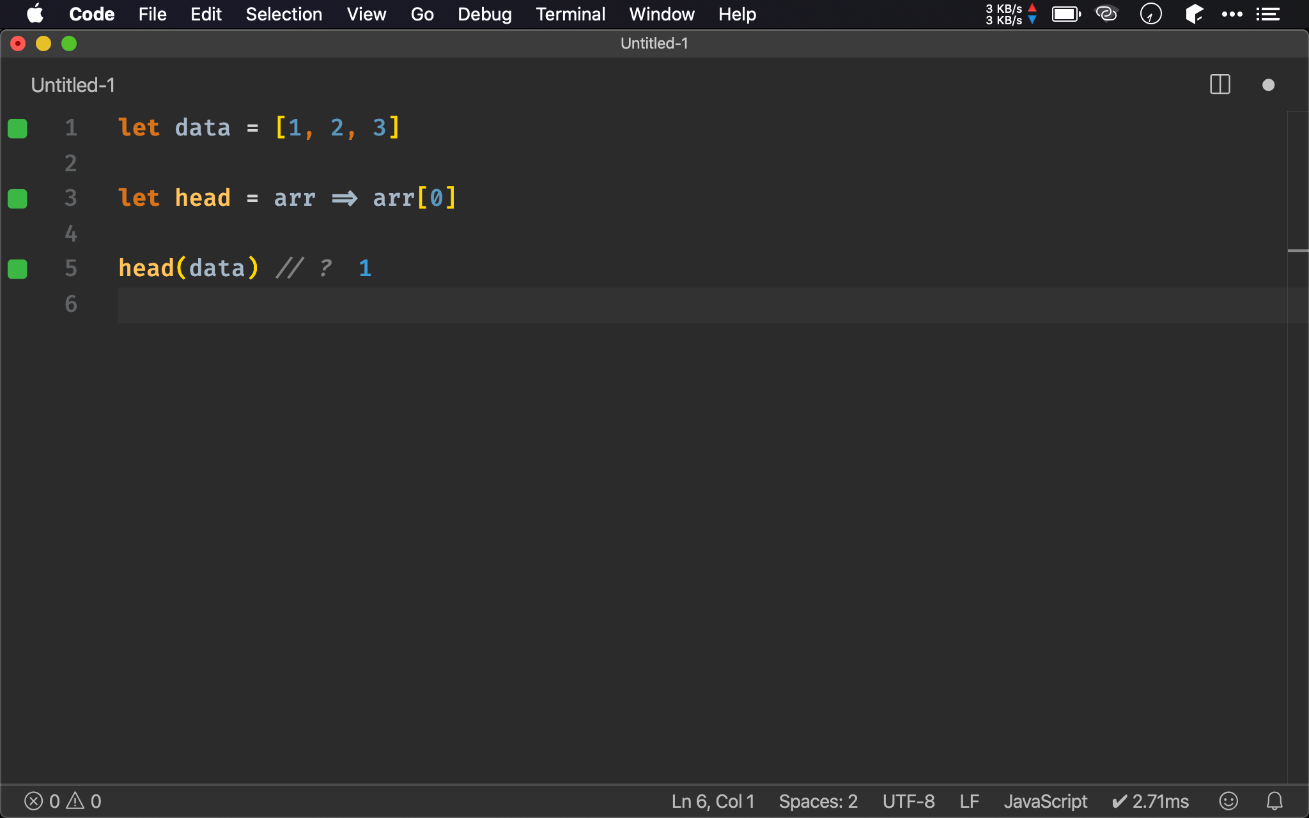Image resolution: width=1309 pixels, height=818 pixels.
Task: Click the minimap scrollbar on the right
Action: point(1297,447)
